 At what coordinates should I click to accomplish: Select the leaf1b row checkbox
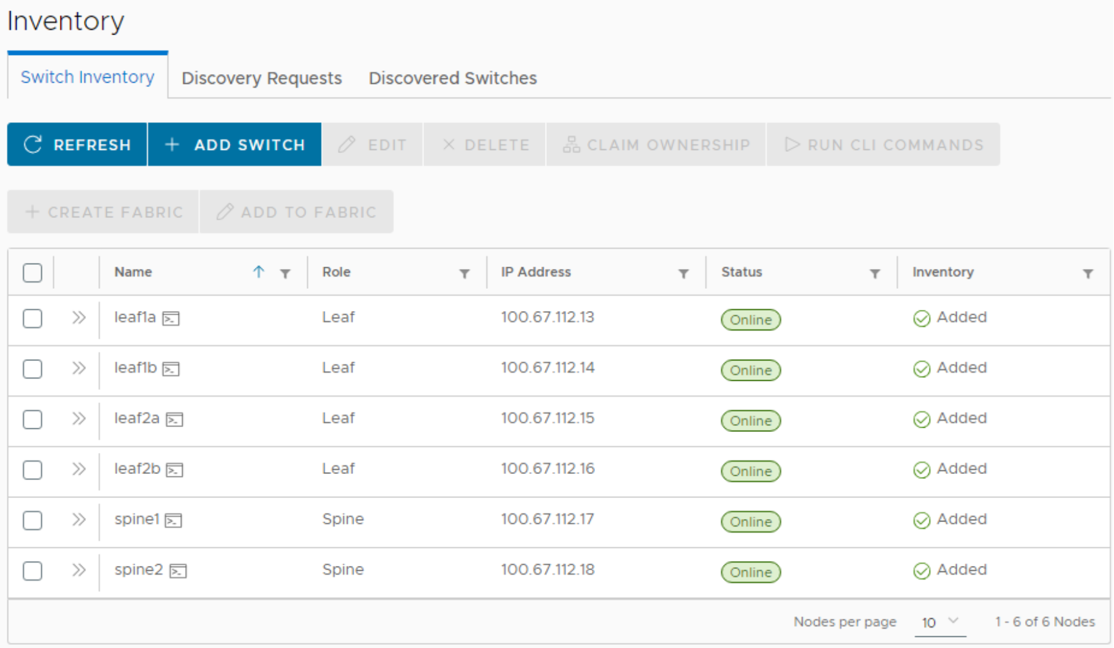[33, 369]
